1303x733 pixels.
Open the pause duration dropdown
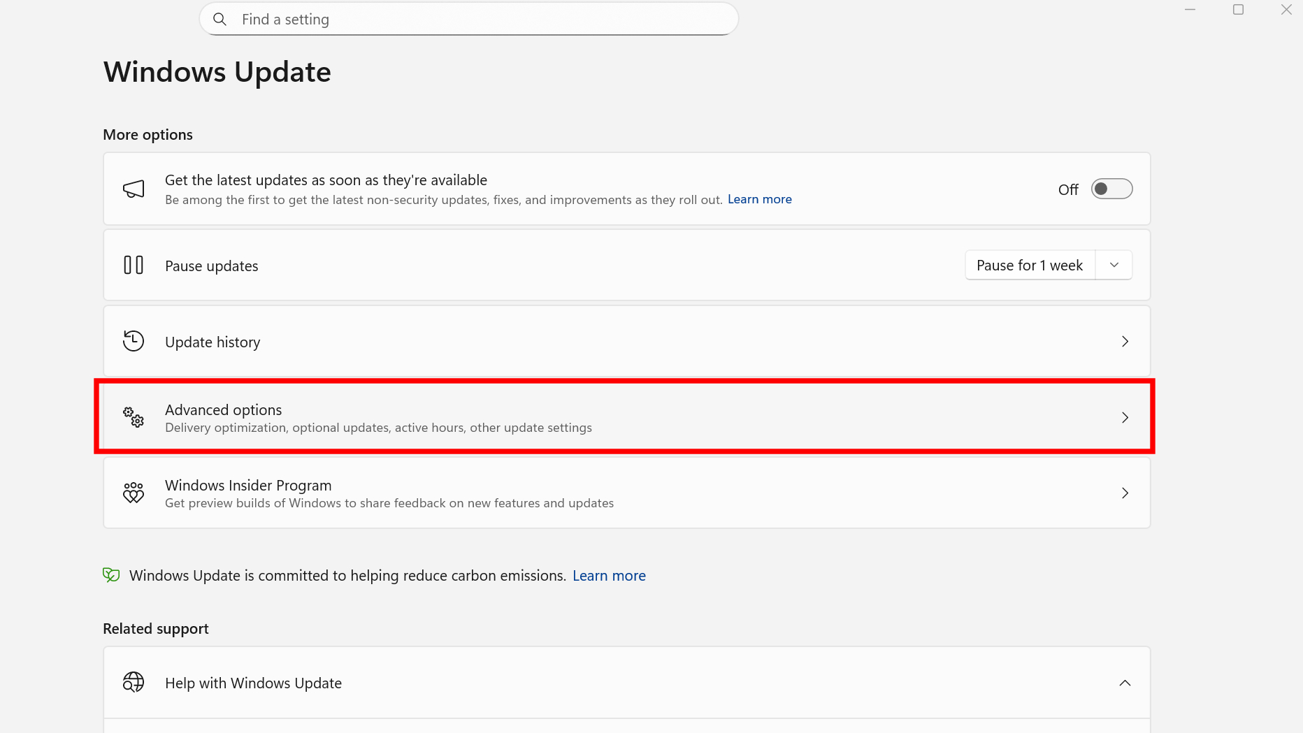point(1114,265)
